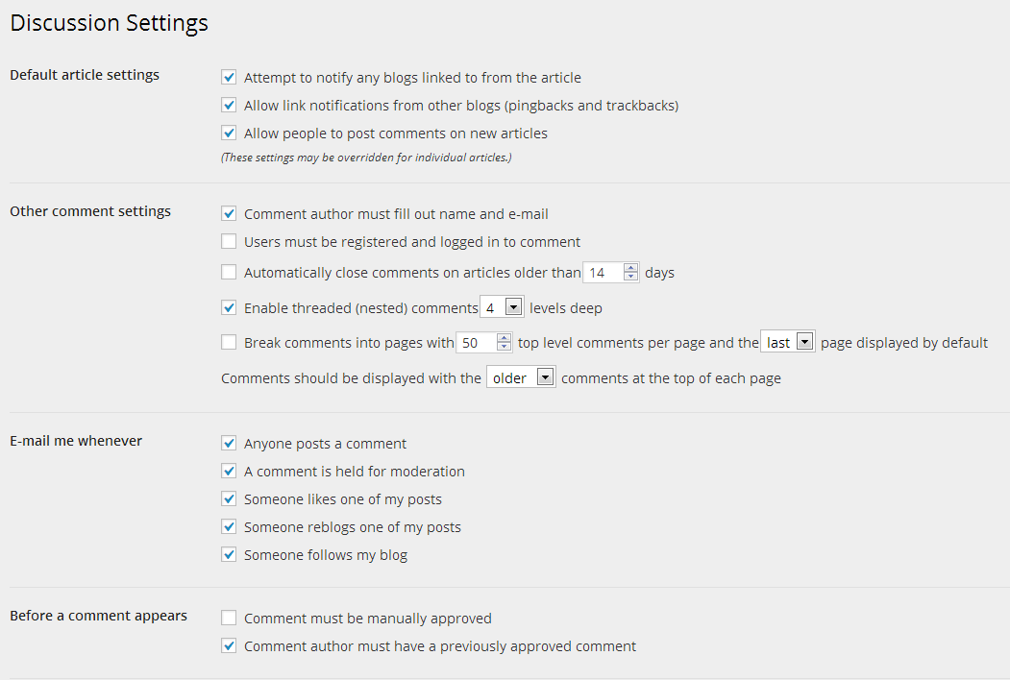Decrease comments per page with the down arrow

(504, 347)
